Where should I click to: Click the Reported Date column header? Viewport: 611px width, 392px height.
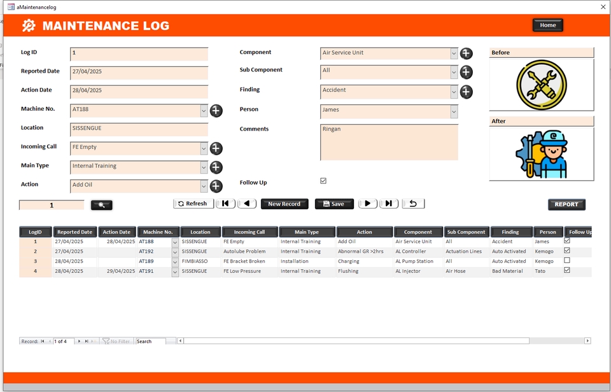coord(75,232)
